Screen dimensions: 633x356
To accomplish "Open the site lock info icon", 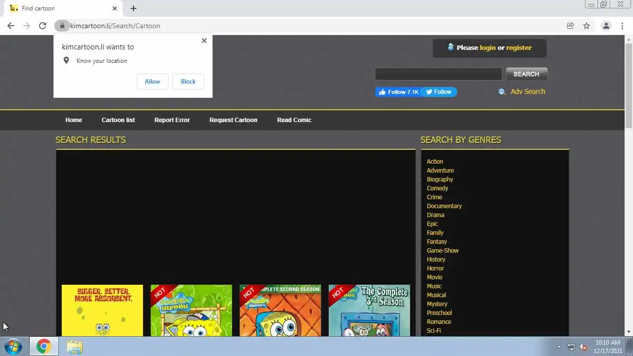I will (x=62, y=26).
